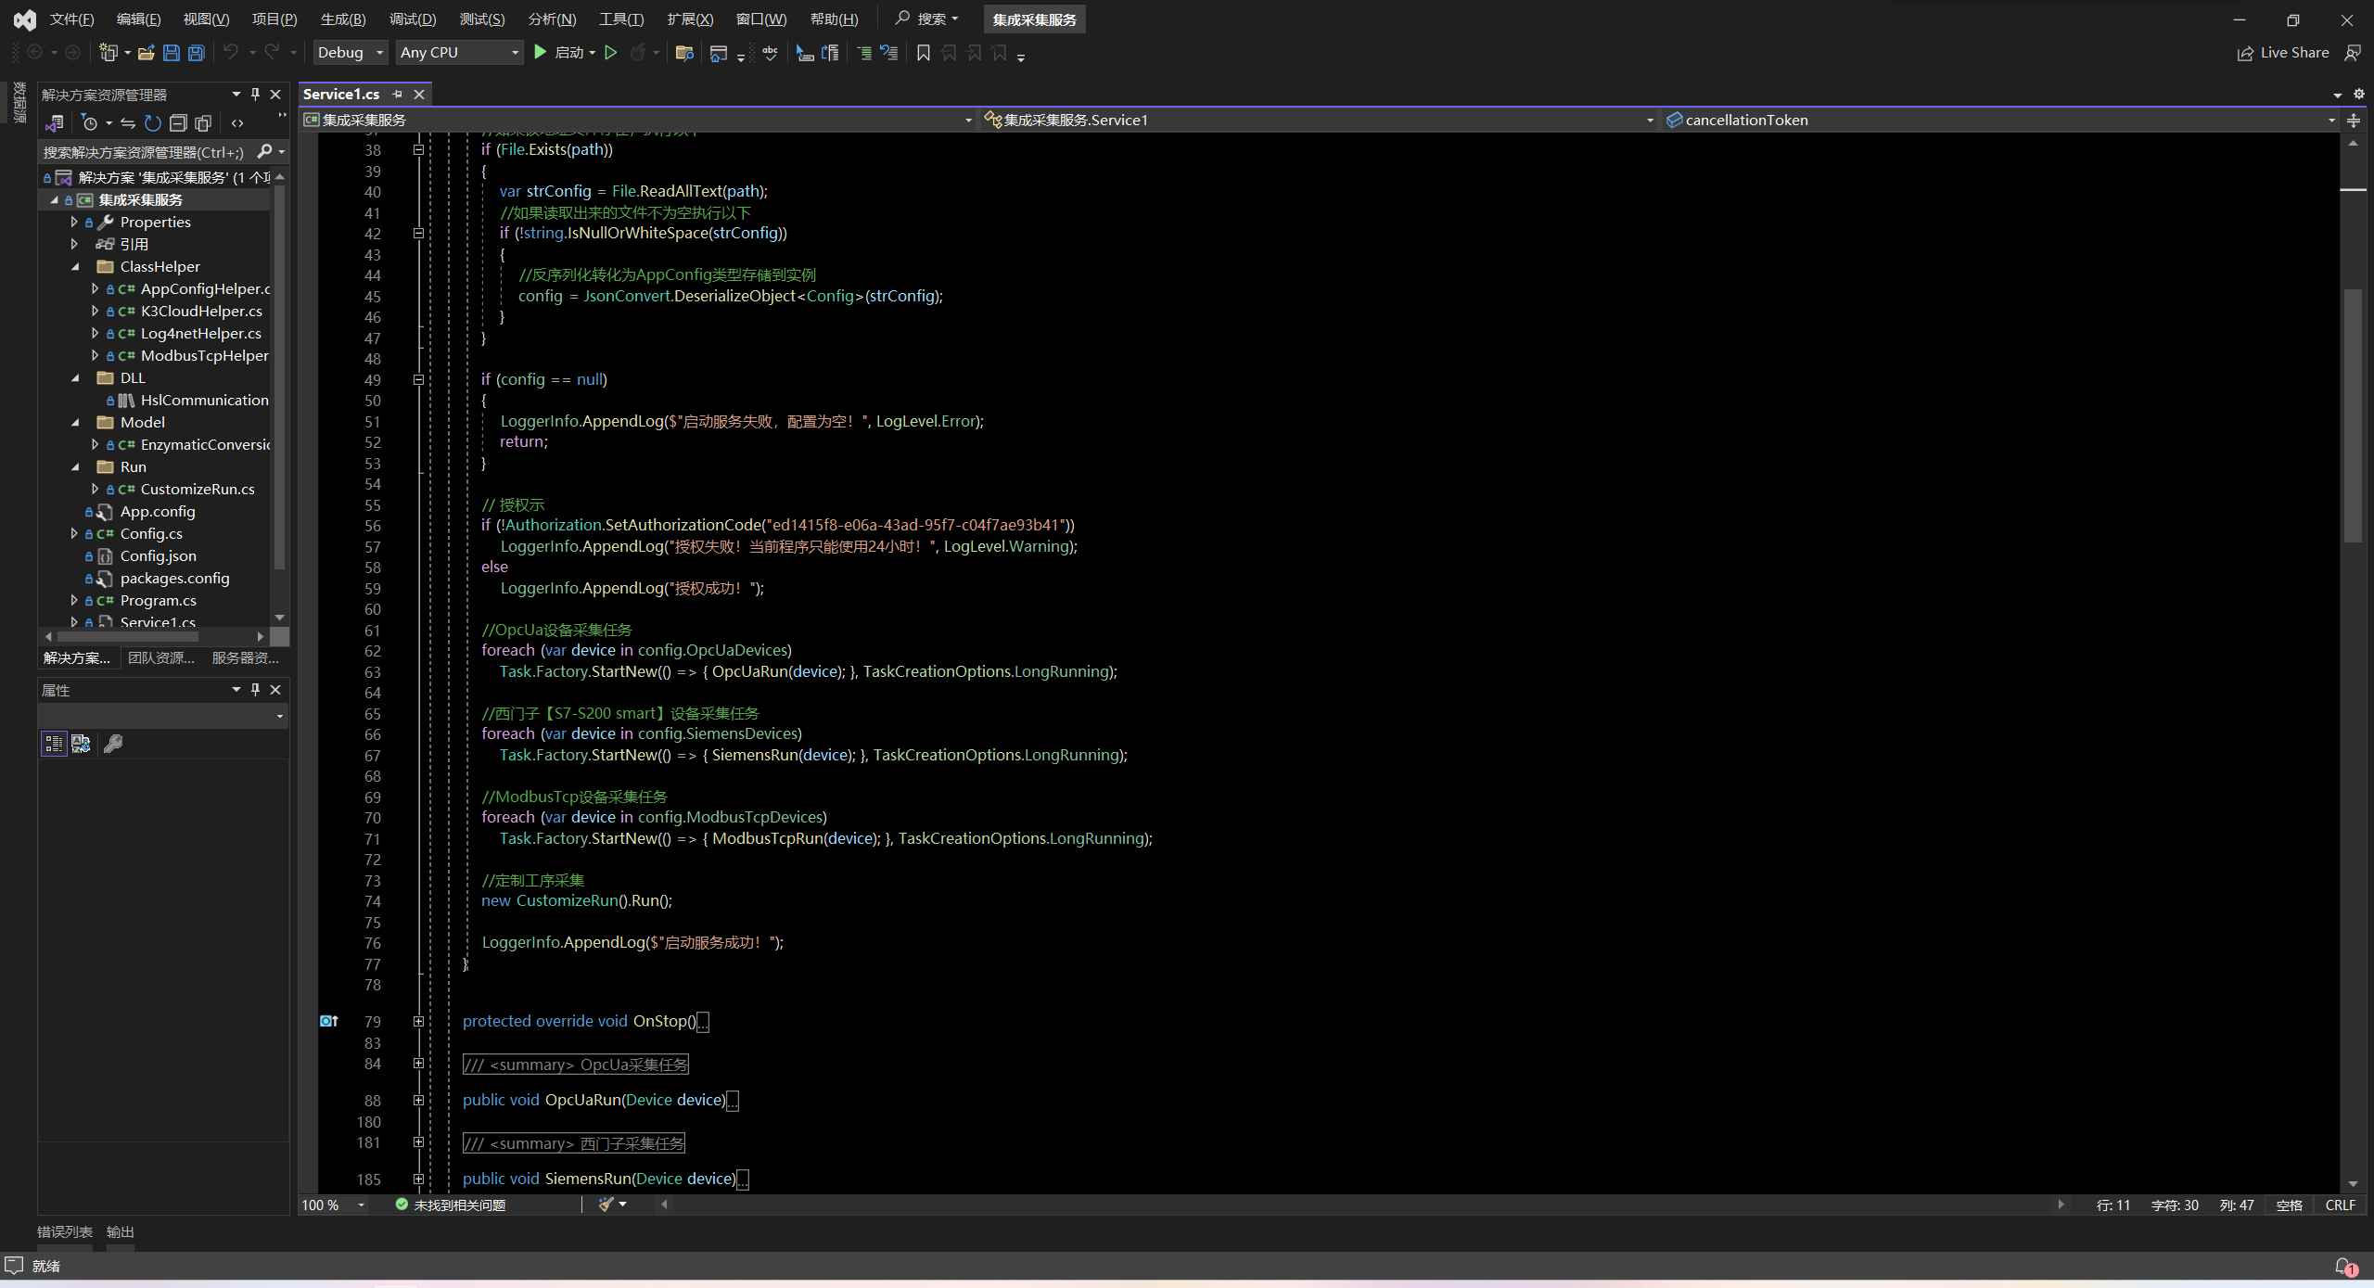2374x1288 pixels.
Task: Click the comment-out selected lines icon
Action: [864, 53]
